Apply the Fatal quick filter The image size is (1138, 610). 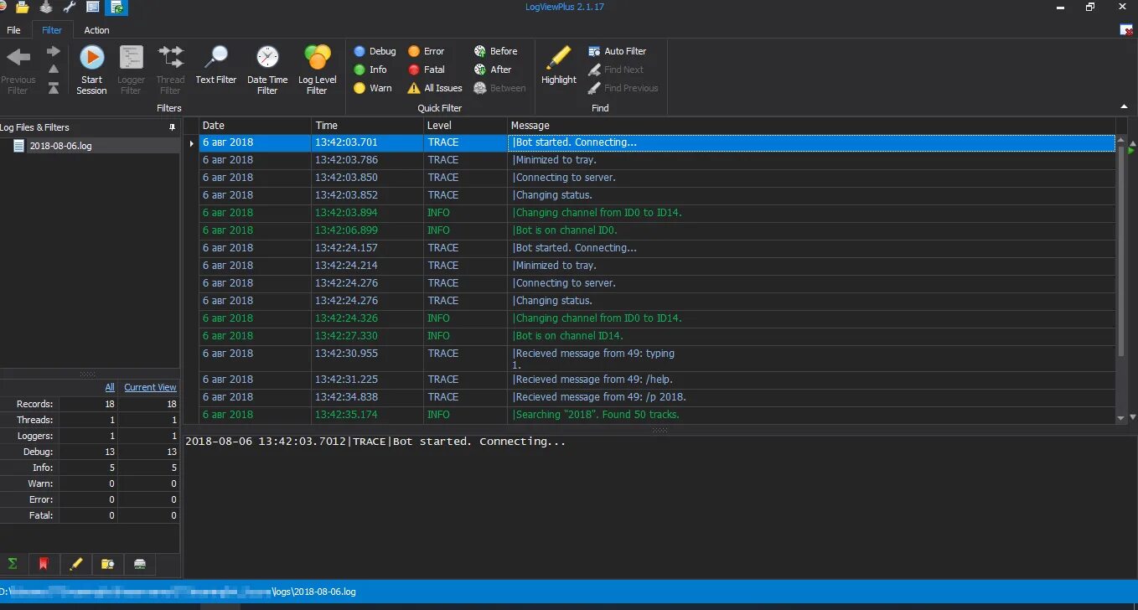click(x=426, y=70)
